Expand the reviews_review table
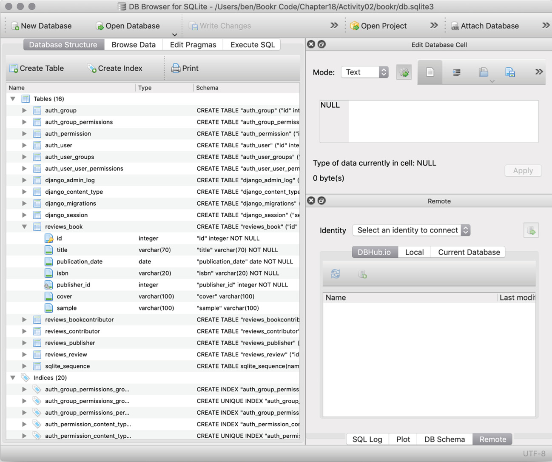Viewport: 552px width, 462px height. click(x=25, y=355)
